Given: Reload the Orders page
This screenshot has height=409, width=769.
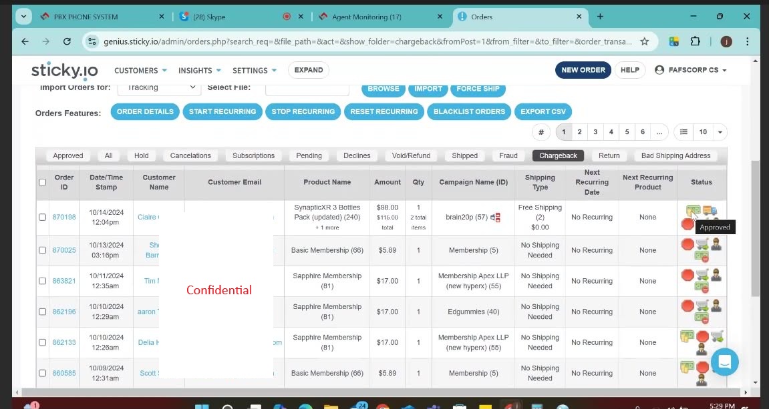Looking at the screenshot, I should 67,41.
